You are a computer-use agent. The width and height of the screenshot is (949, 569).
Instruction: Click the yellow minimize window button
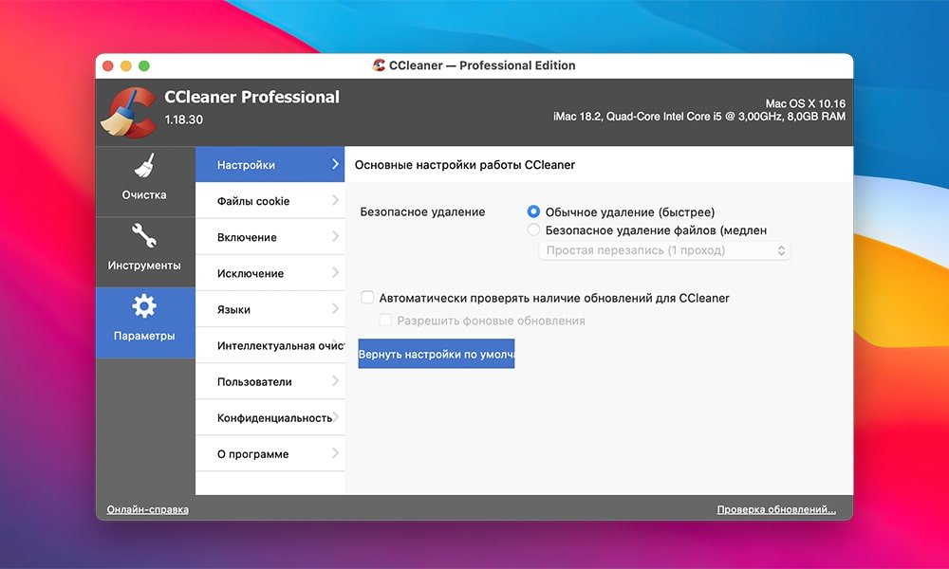pyautogui.click(x=126, y=65)
